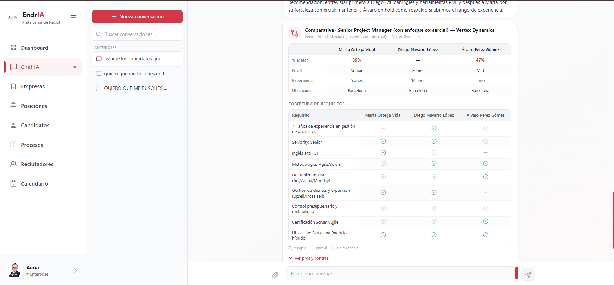
Task: Click Álvaro's no-evidence icon on Control presupuestario row
Action: point(485,208)
